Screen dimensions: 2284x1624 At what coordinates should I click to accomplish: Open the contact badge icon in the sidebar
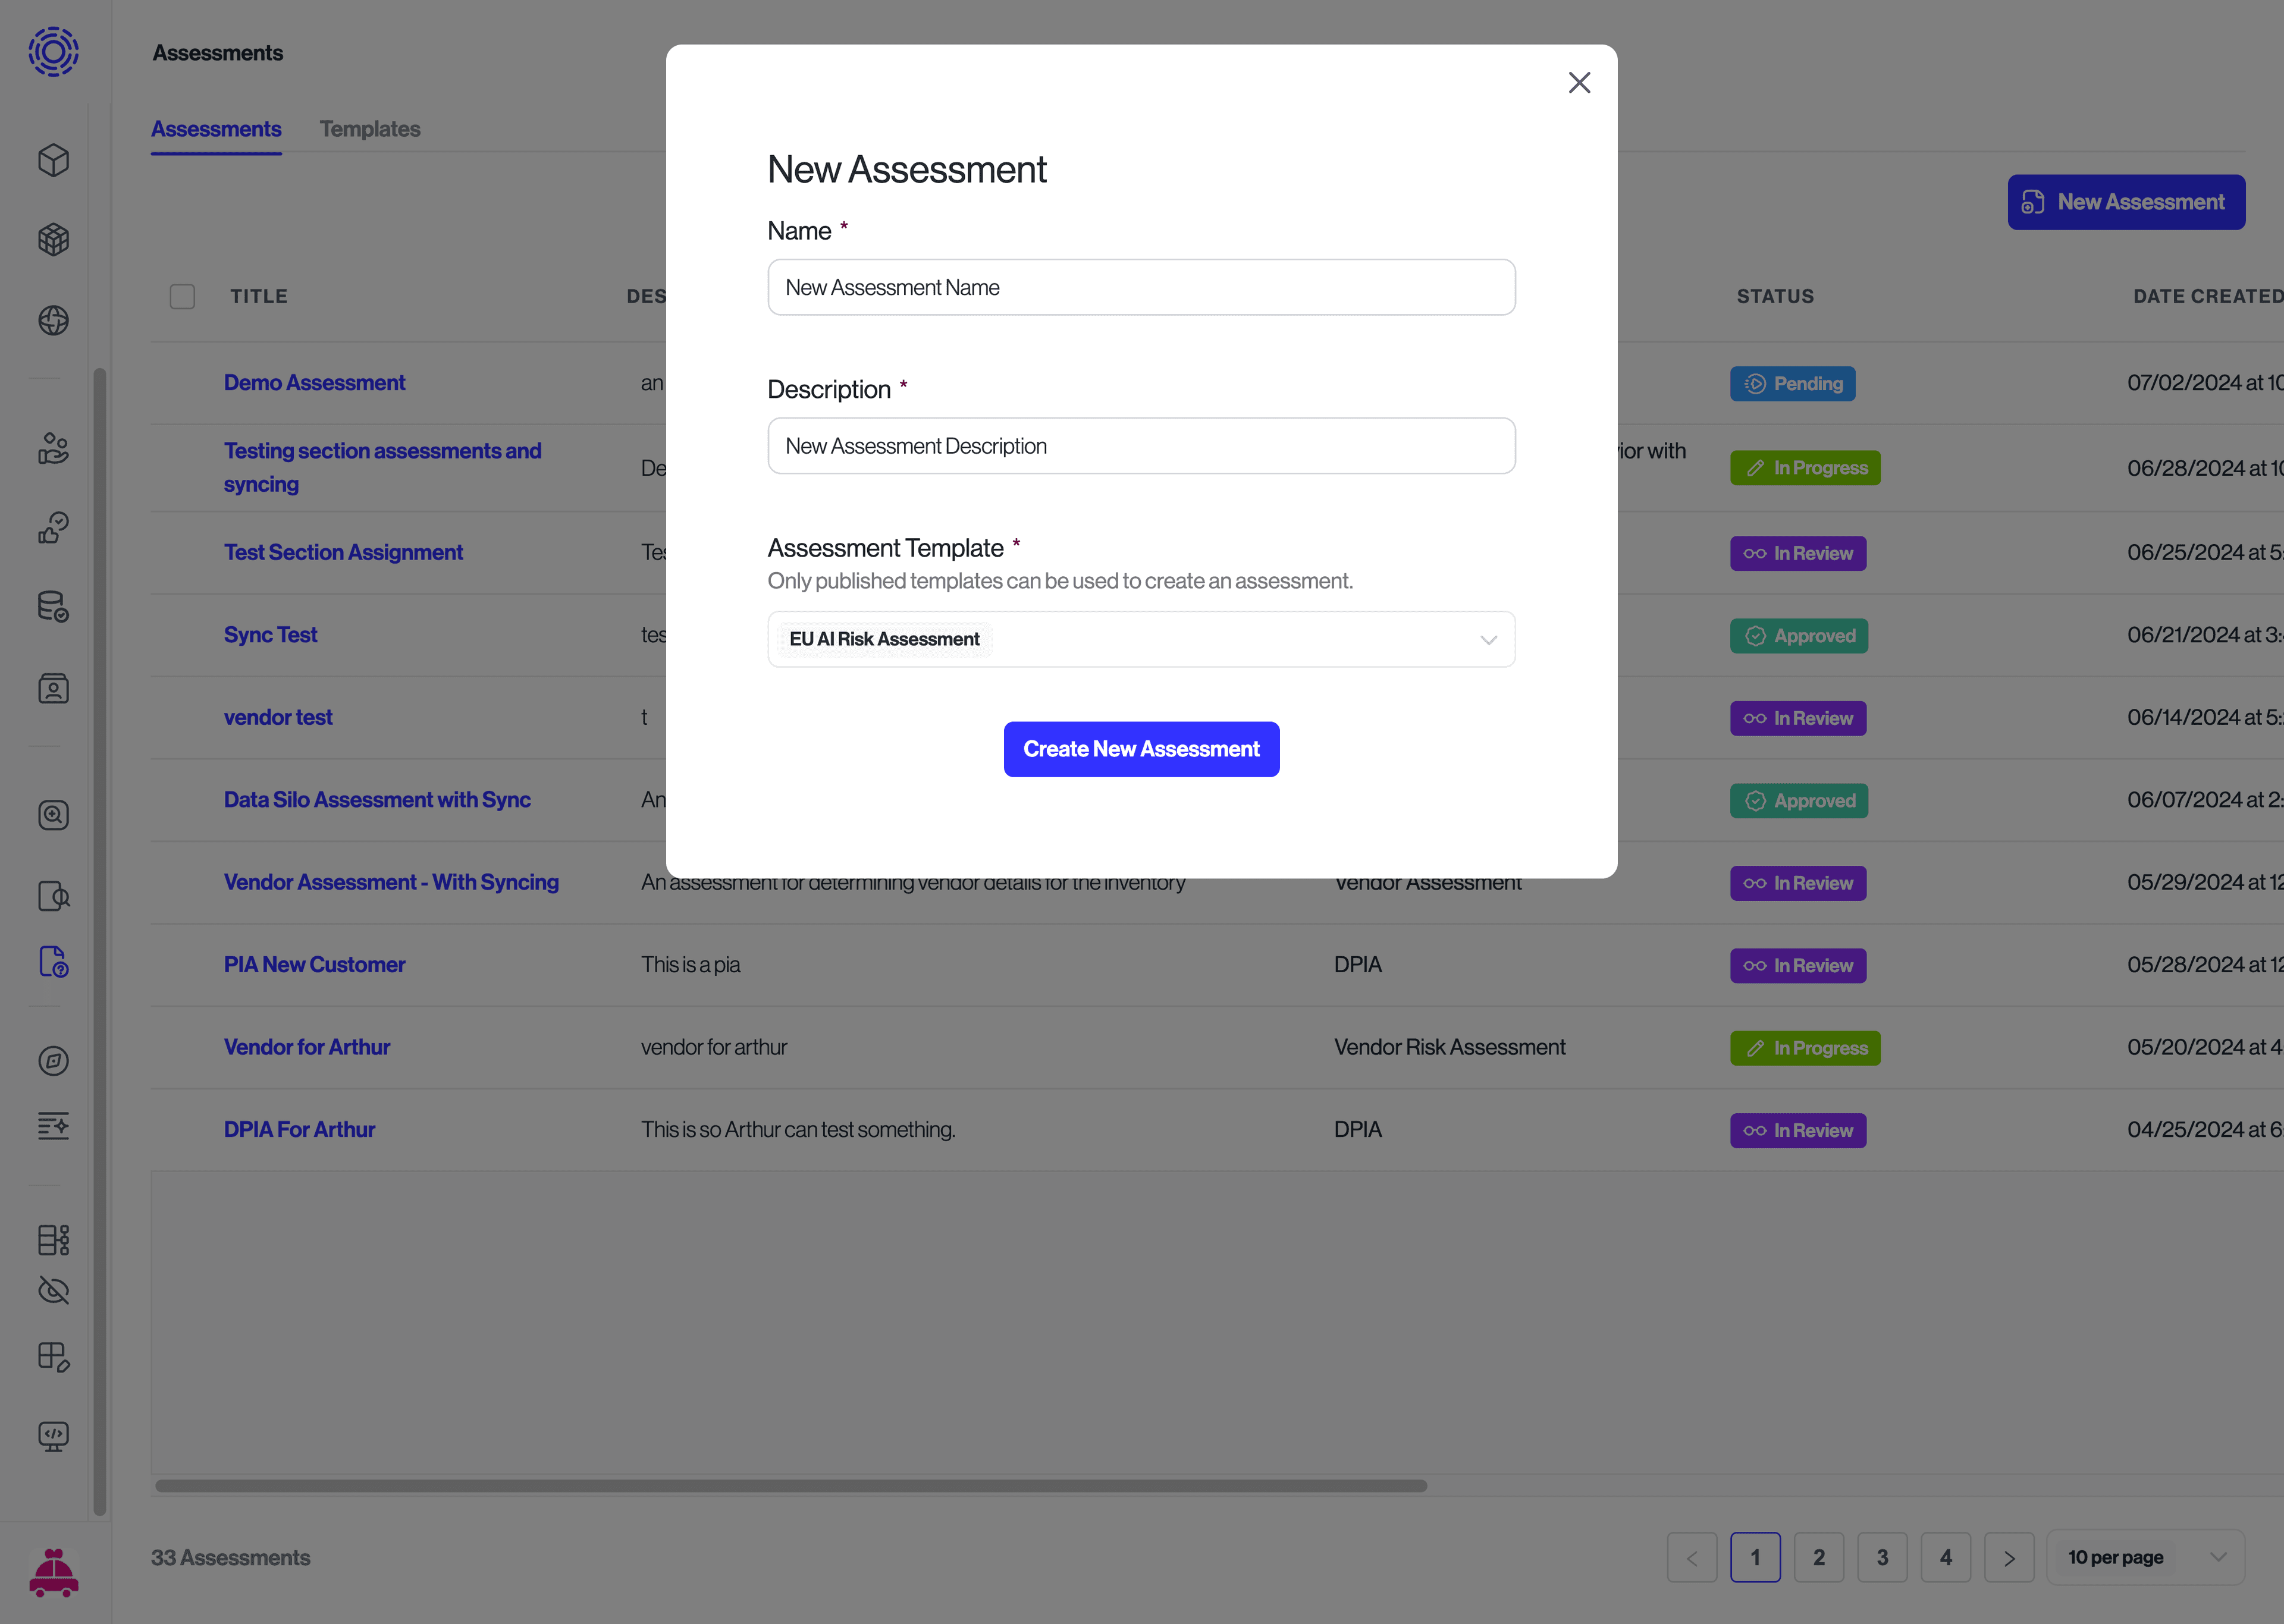click(x=53, y=688)
